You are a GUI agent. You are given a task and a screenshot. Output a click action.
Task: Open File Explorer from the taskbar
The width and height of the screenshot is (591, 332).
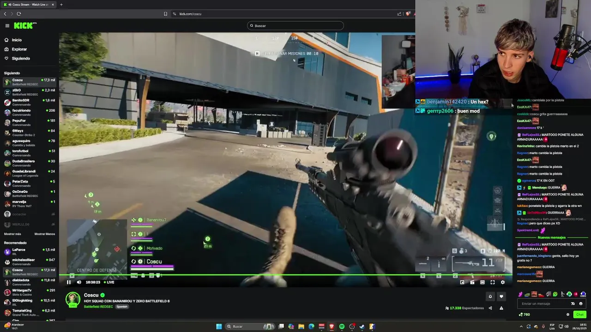(301, 326)
